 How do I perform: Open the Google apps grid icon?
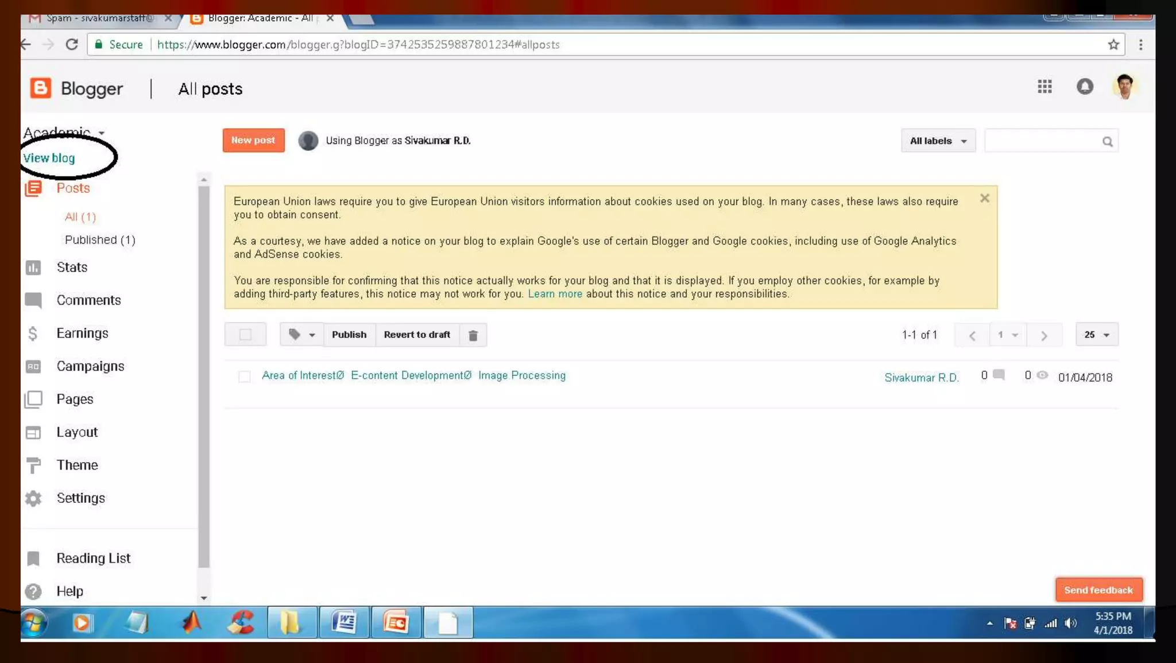coord(1045,87)
